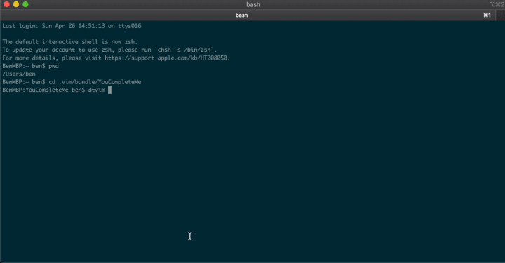505x263 pixels.
Task: Click the cd .vim/bundle/YouCompleteMe command text
Action: coord(95,82)
